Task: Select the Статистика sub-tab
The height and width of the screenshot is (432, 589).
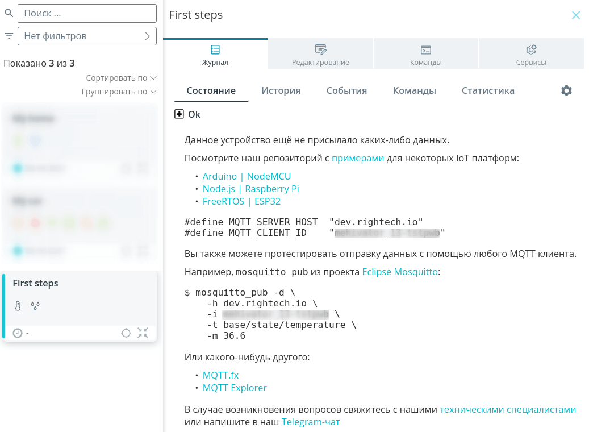Action: (x=488, y=90)
